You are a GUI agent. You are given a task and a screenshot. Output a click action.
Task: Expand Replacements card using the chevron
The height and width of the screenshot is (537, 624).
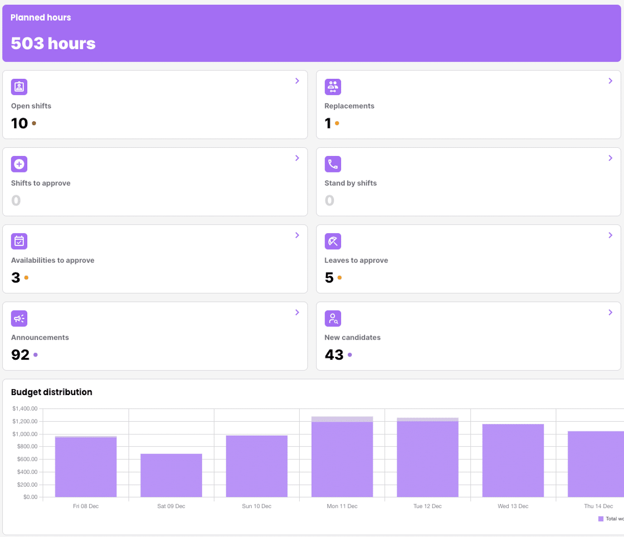coord(610,81)
